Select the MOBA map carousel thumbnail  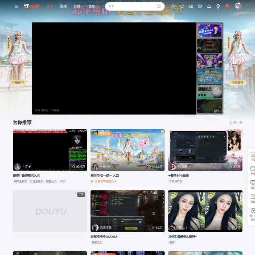pyautogui.click(x=210, y=106)
